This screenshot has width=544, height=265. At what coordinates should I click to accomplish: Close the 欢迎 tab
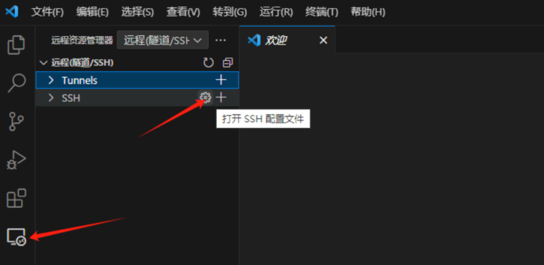click(323, 41)
